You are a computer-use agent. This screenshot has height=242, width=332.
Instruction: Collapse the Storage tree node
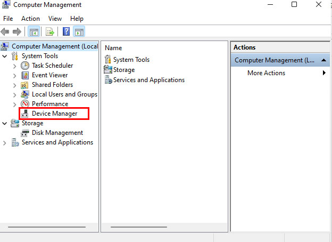[4, 124]
